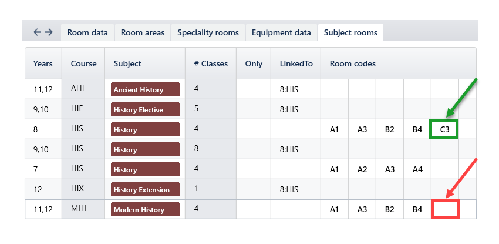Select the Equipment data tab
Image resolution: width=499 pixels, height=244 pixels.
[281, 32]
